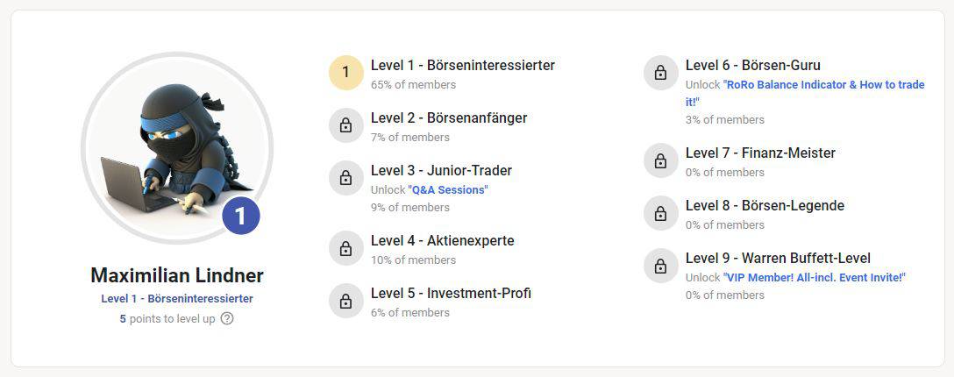The image size is (954, 377).
Task: Click the Level 3 Junior-Trader lock icon
Action: pyautogui.click(x=345, y=178)
